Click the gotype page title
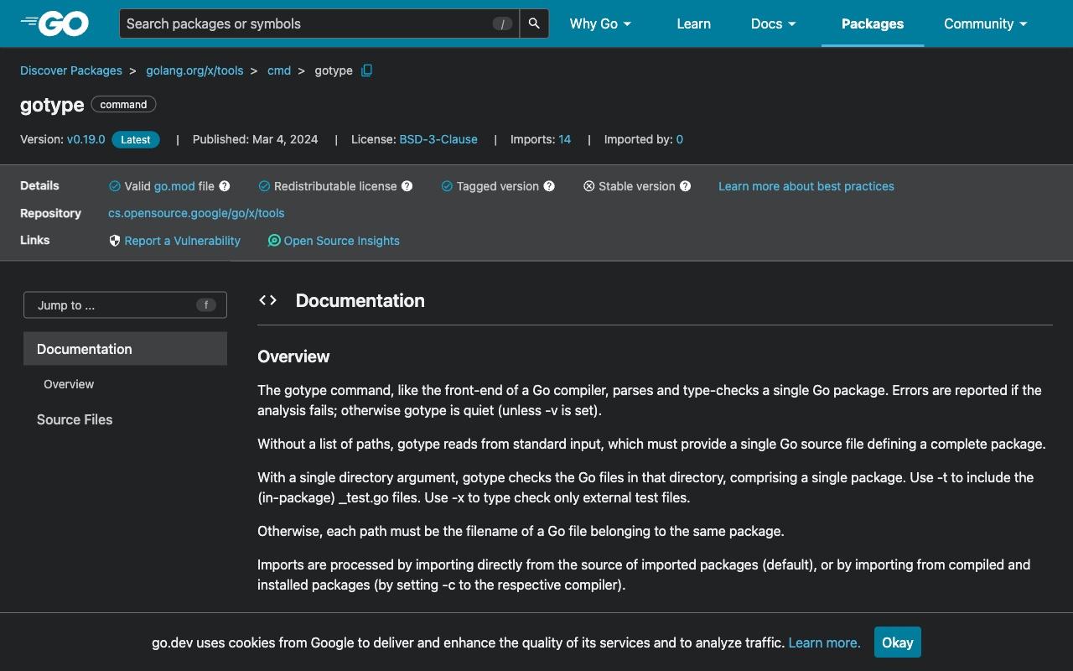The width and height of the screenshot is (1073, 671). click(x=52, y=105)
